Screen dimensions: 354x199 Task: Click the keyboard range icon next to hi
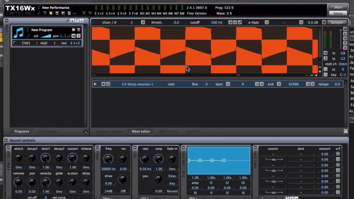click(326, 53)
